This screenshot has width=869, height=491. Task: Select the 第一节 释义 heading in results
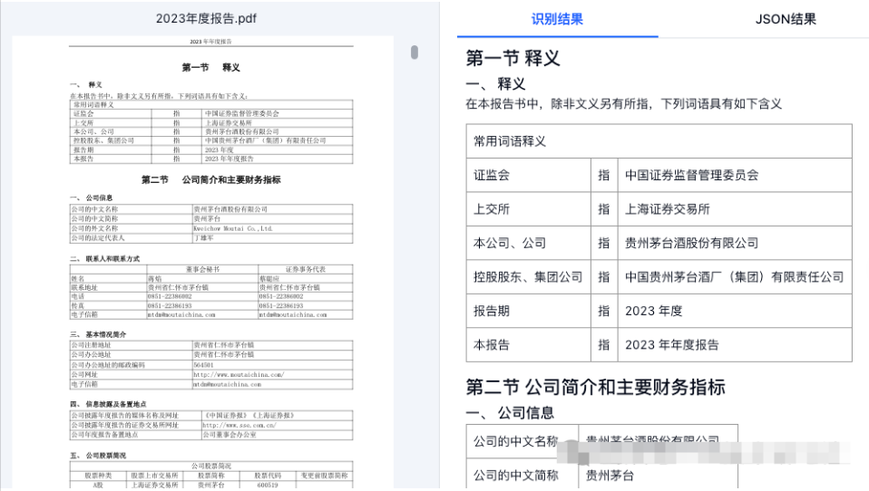pos(513,58)
